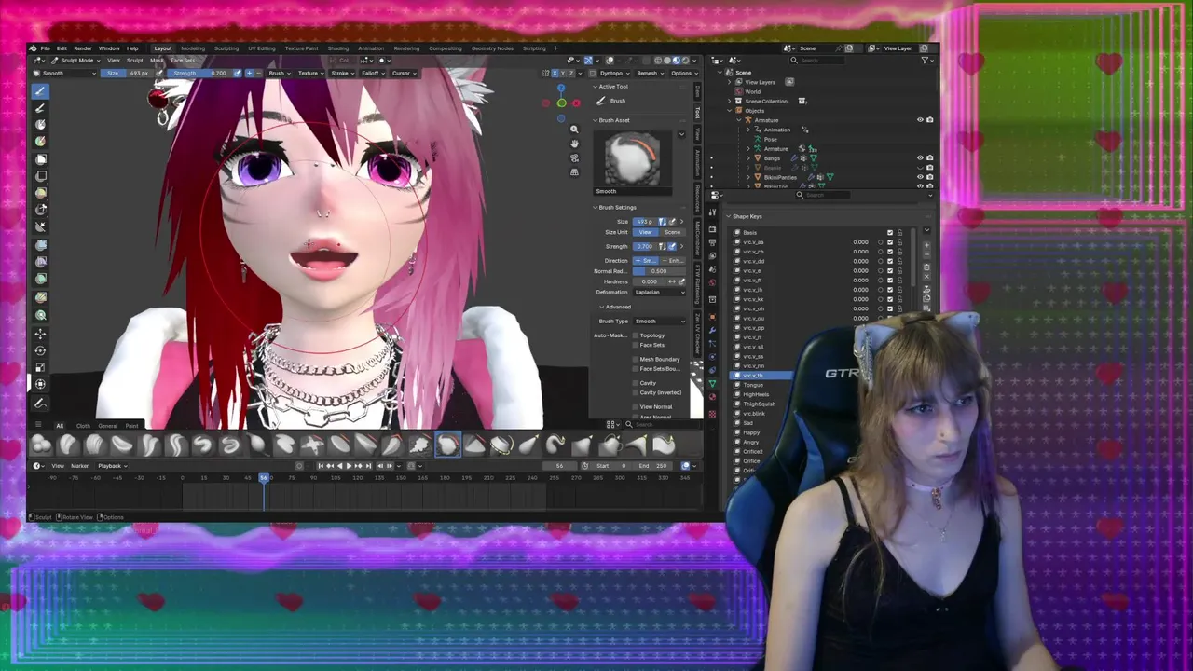Screen dimensions: 1193x671
Task: Switch to the Shading workspace tab
Action: point(338,48)
